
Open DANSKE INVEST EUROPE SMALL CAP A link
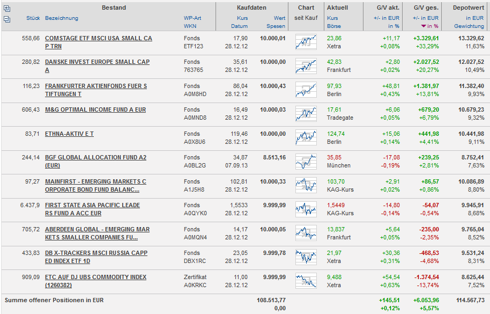[97, 66]
